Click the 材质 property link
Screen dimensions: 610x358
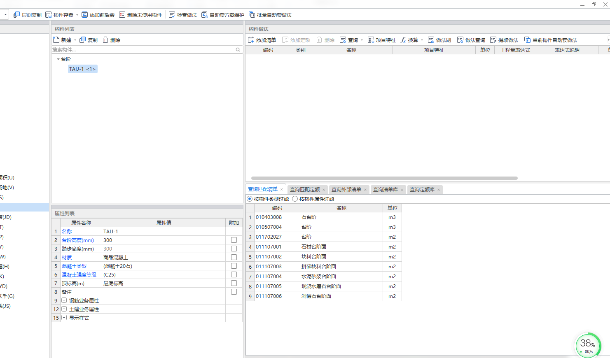[x=67, y=258]
